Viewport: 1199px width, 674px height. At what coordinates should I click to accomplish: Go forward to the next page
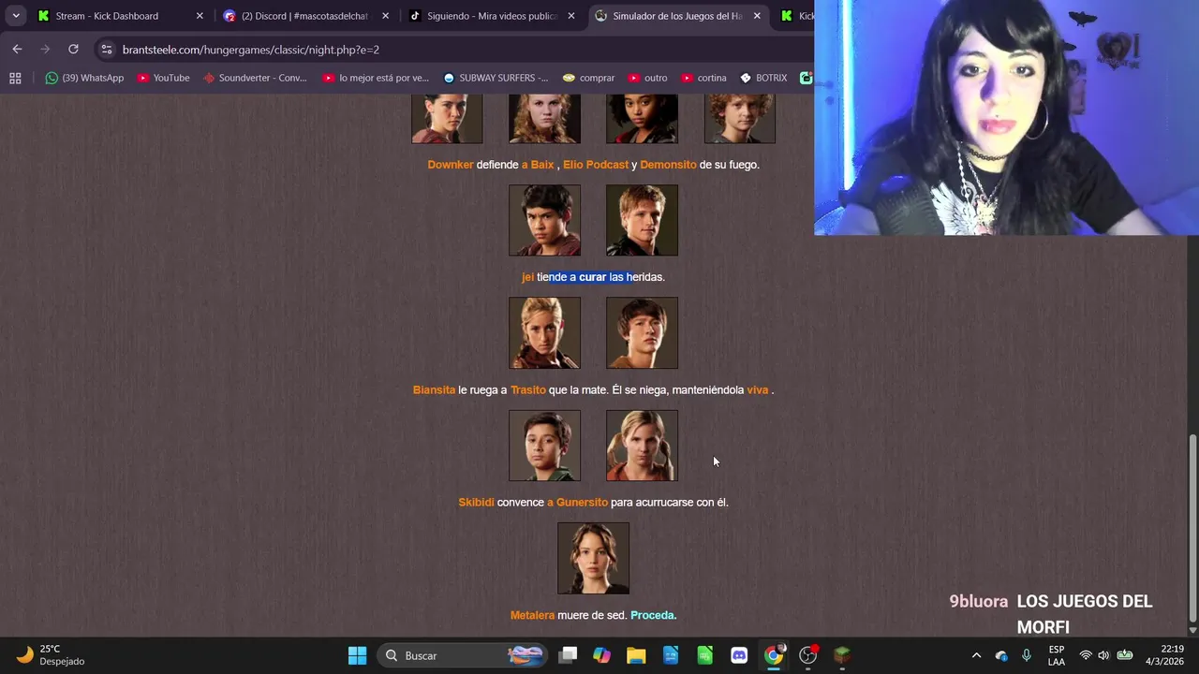pyautogui.click(x=45, y=49)
